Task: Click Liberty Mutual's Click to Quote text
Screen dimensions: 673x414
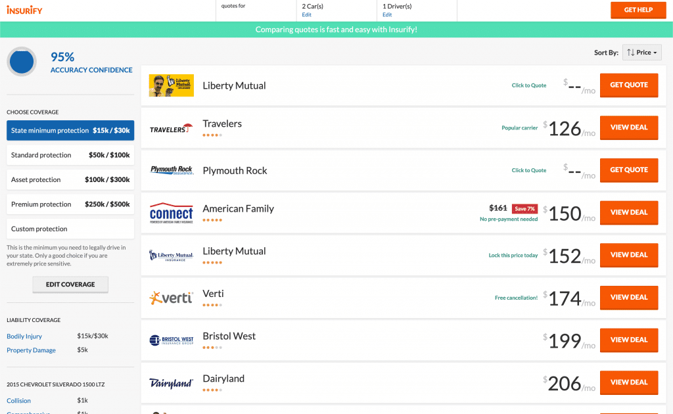Action: click(x=529, y=85)
